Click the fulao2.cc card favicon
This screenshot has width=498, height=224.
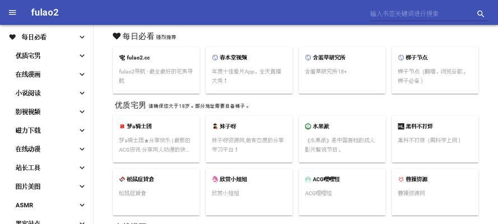[x=122, y=58]
